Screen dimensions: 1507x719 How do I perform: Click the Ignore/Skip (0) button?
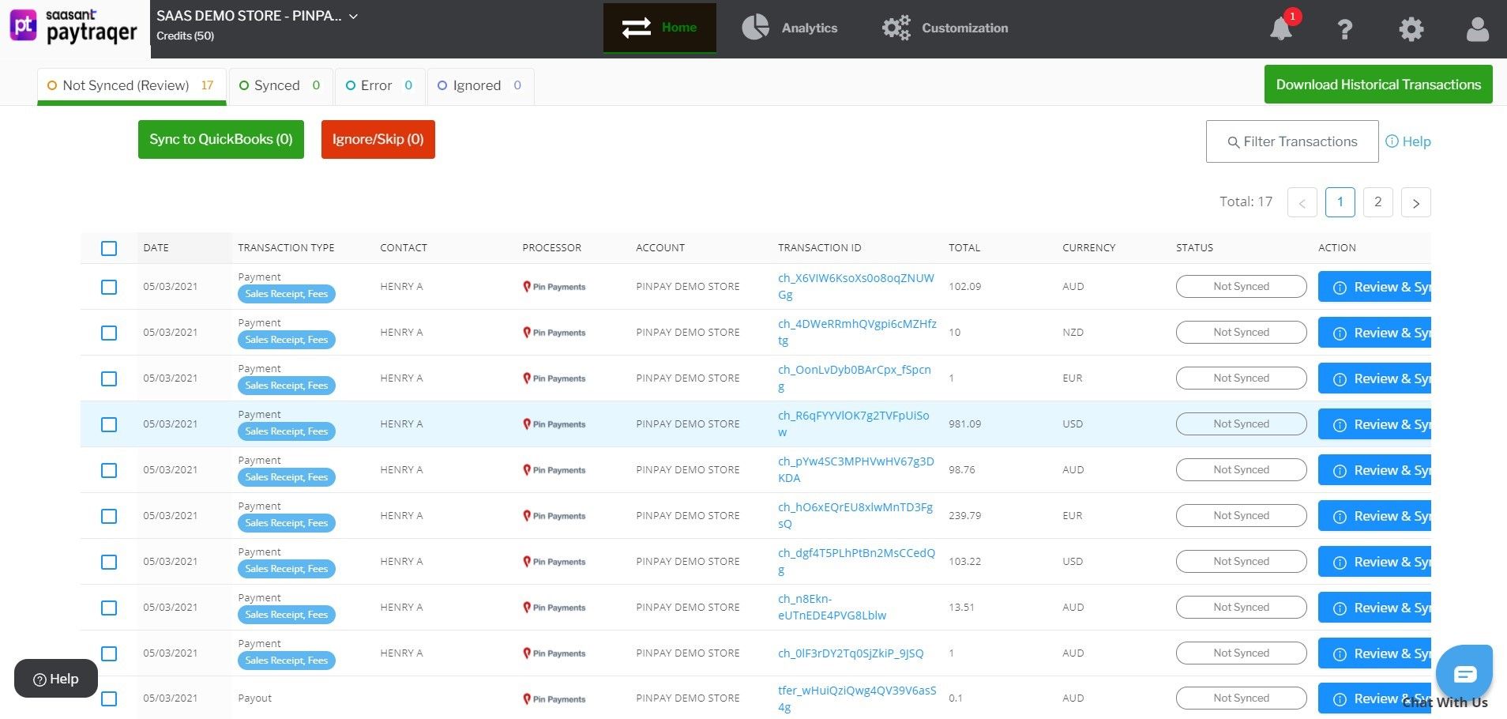[x=378, y=139]
